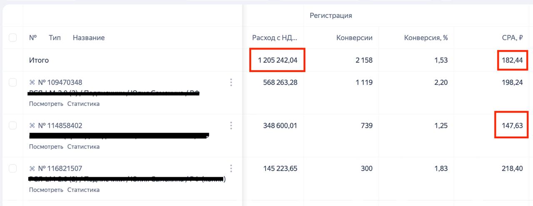The width and height of the screenshot is (533, 206).
Task: Sort by the "Конверсии" column header
Action: tap(354, 38)
